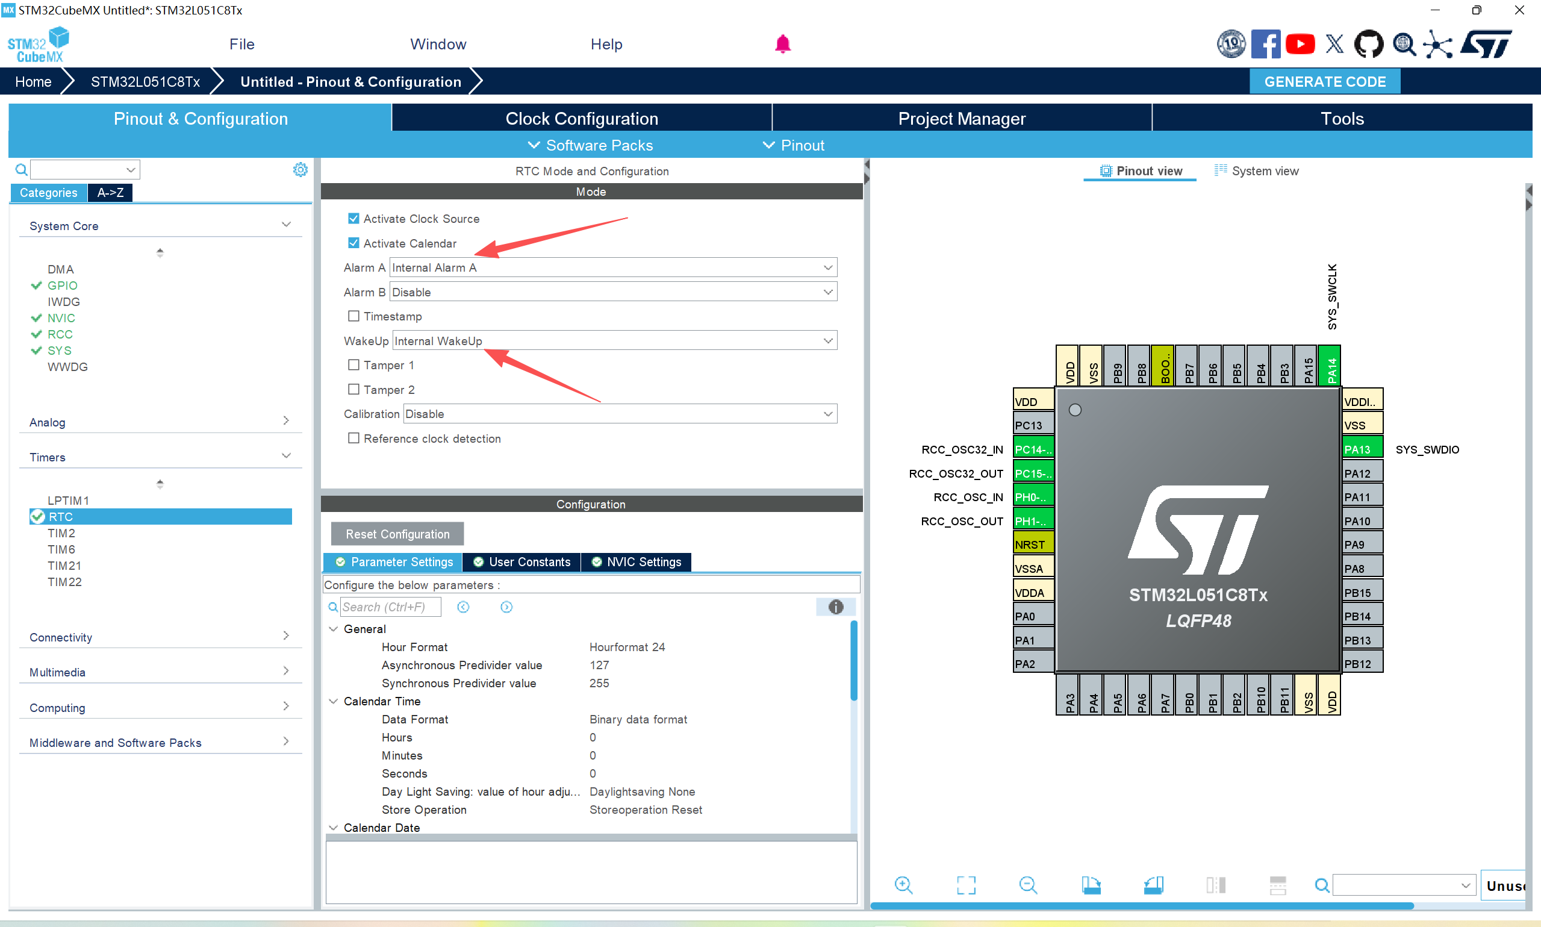Fit the chip view to window

click(x=966, y=884)
